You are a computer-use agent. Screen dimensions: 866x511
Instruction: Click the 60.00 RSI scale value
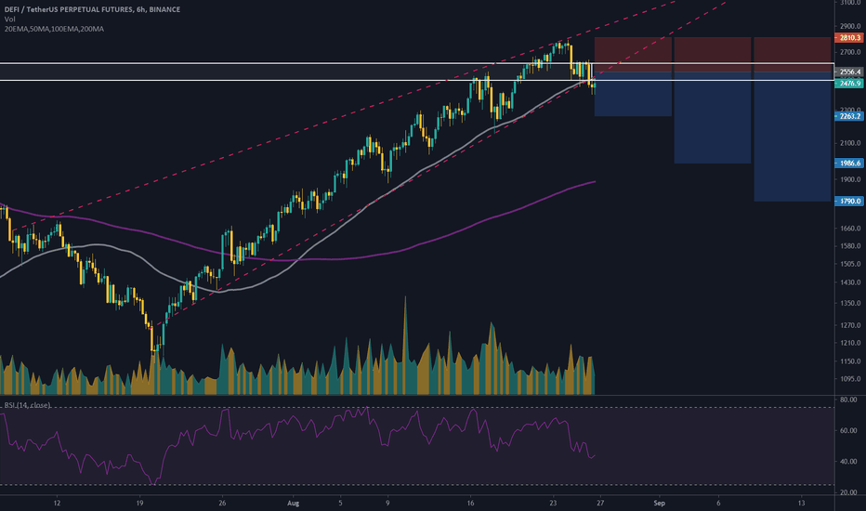[848, 430]
